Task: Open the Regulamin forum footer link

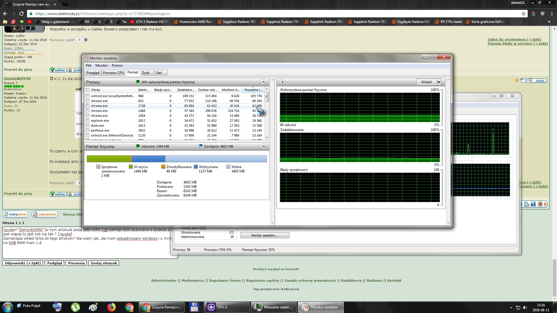Action: click(225, 281)
